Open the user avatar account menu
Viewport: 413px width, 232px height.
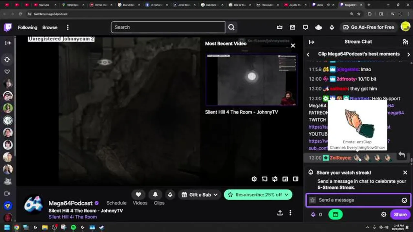pyautogui.click(x=406, y=27)
